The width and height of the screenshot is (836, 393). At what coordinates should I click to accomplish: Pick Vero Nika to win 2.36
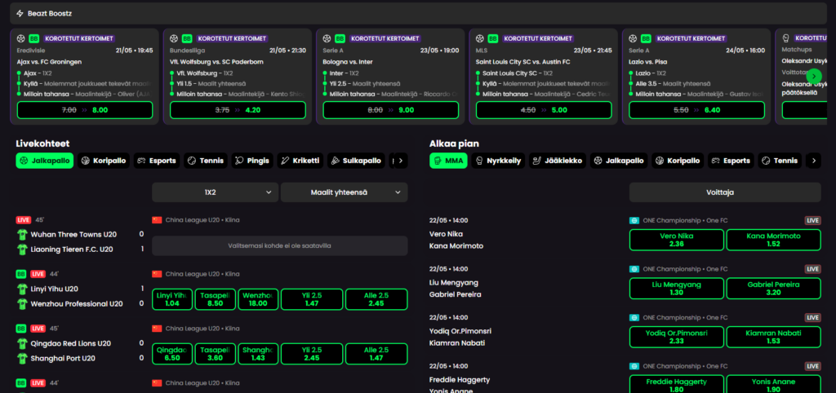[x=677, y=240]
